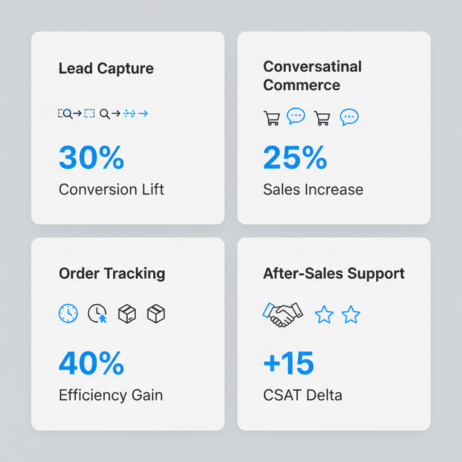Select the 40% Efficiency Gain value

coord(92,364)
